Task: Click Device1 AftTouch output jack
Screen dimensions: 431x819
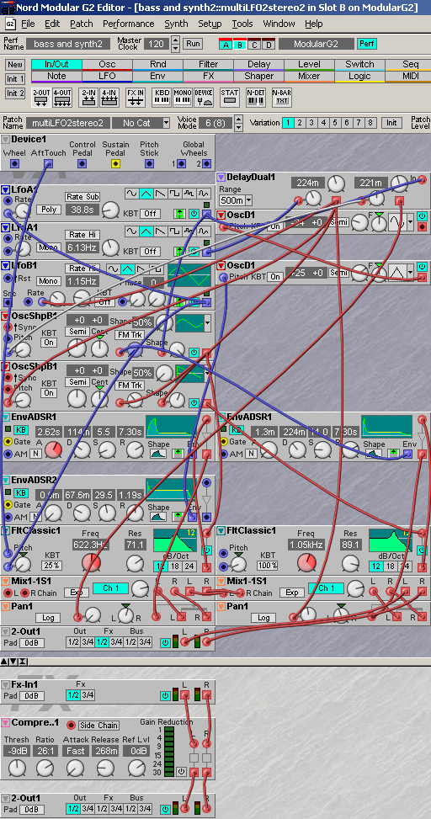Action: click(x=48, y=163)
